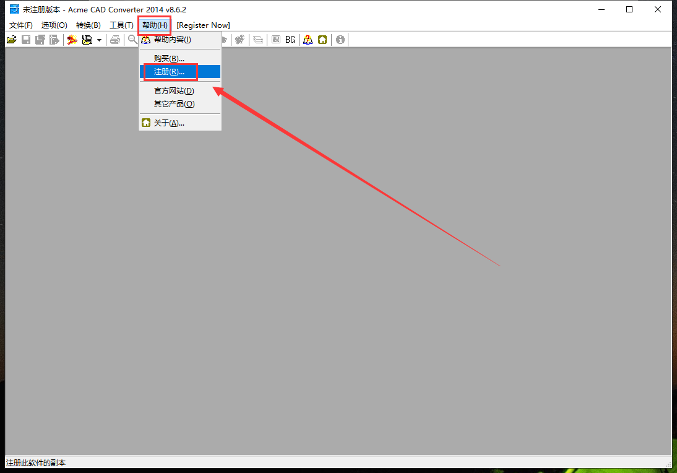The height and width of the screenshot is (473, 677).
Task: Open the 文件(F) menu
Action: [x=21, y=25]
